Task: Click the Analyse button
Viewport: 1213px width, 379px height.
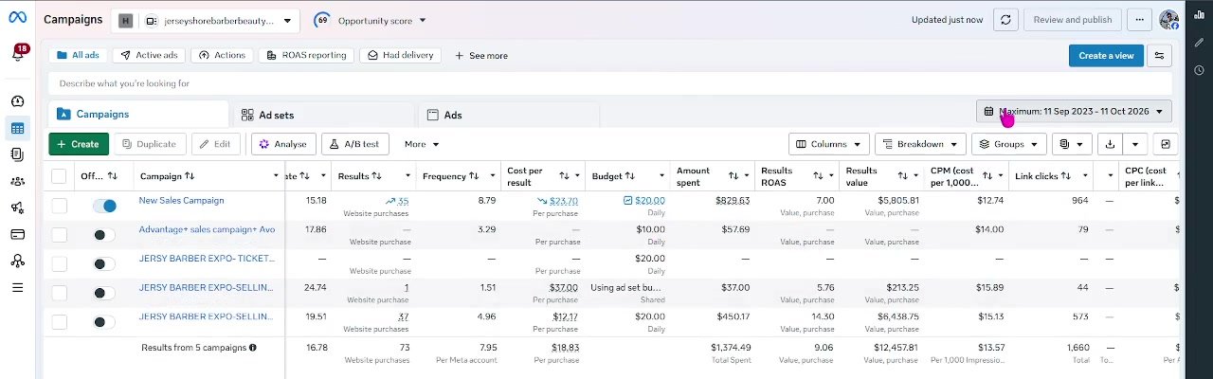Action: click(283, 144)
